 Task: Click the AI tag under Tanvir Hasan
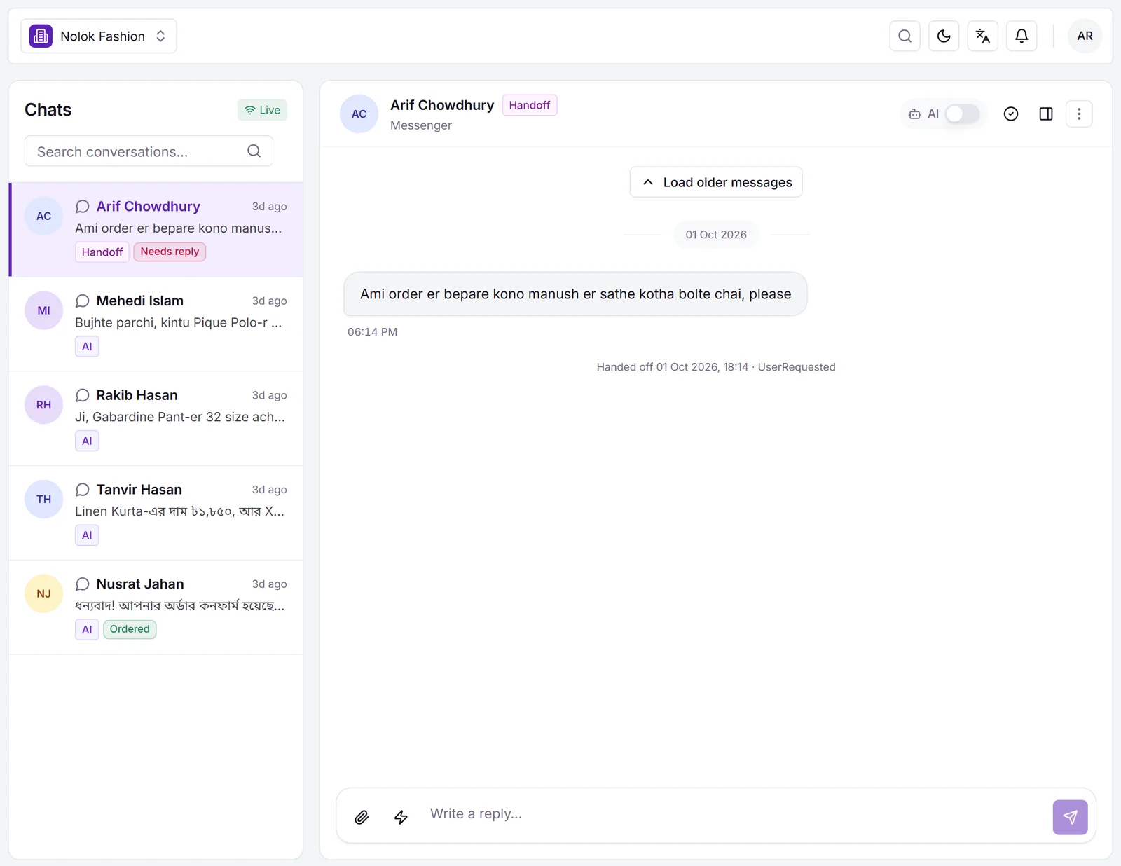87,535
